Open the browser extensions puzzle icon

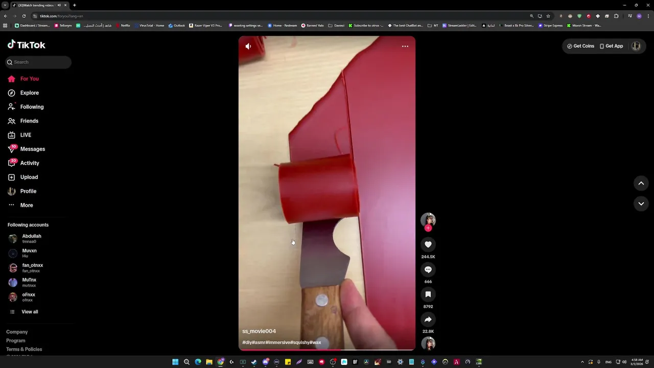tap(616, 16)
